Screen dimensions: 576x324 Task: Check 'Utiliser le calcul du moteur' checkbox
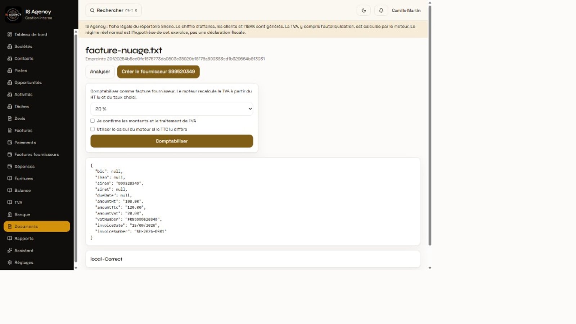93,129
